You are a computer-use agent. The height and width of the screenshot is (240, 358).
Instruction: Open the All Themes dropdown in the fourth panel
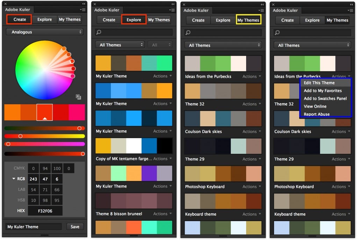(312, 45)
